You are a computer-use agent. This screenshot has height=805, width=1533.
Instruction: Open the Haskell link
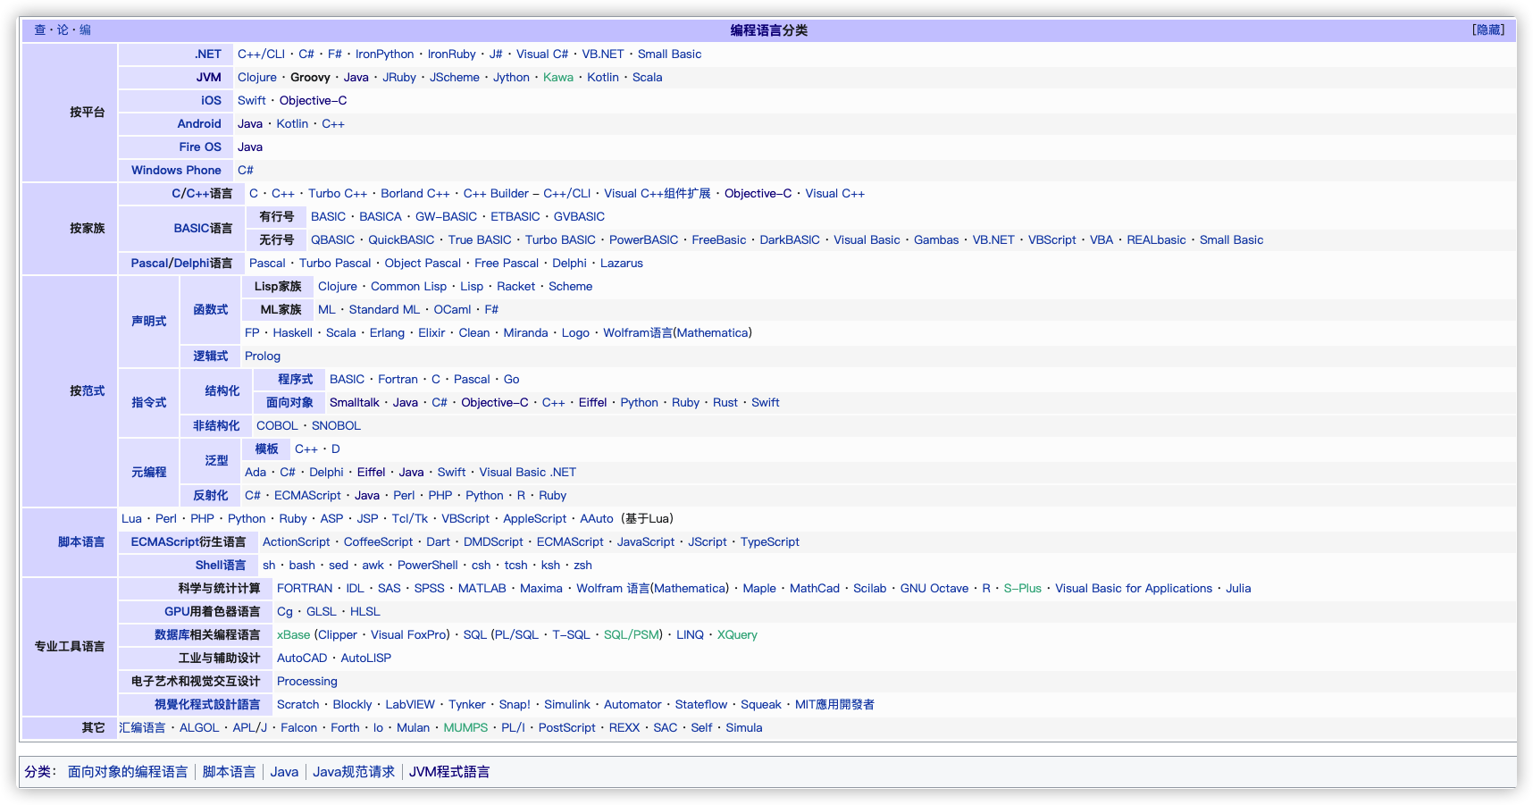293,332
